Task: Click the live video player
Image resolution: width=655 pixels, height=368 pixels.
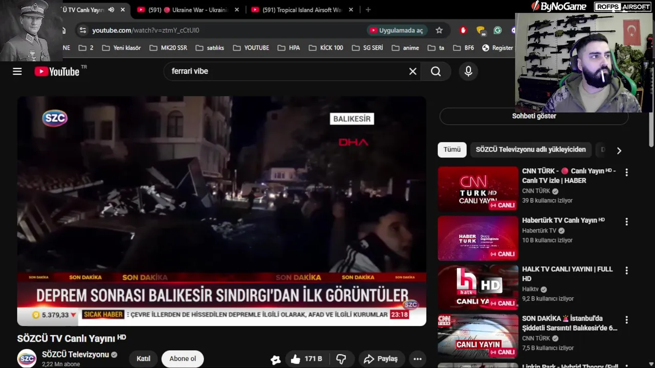Action: tap(222, 211)
